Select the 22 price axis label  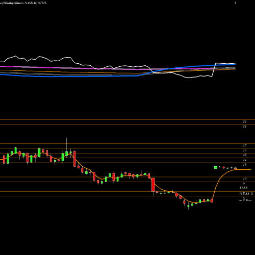(x=244, y=122)
